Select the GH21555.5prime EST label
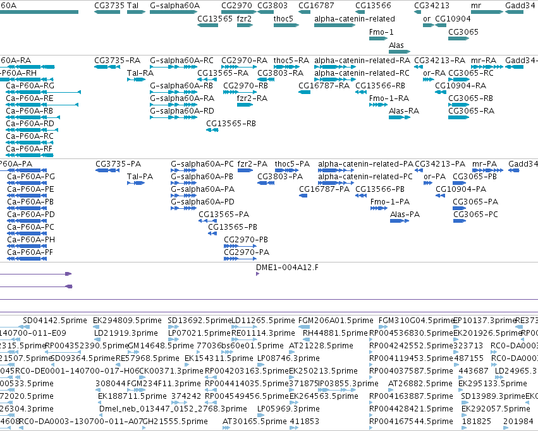Image resolution: width=538 pixels, height=431 pixels. [175, 422]
